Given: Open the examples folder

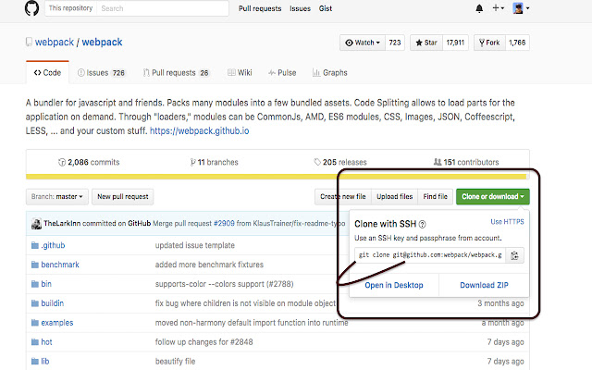Looking at the screenshot, I should click(x=57, y=323).
